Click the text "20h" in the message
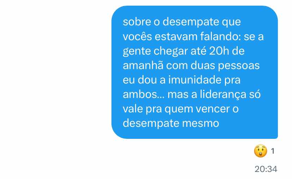The image size is (292, 179). pyautogui.click(x=219, y=51)
